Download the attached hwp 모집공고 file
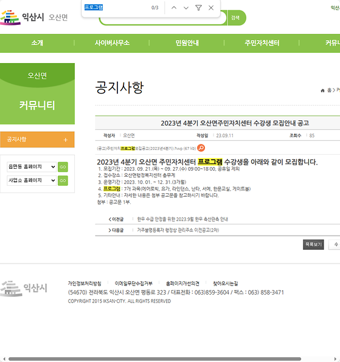340x362 pixels. (x=147, y=148)
